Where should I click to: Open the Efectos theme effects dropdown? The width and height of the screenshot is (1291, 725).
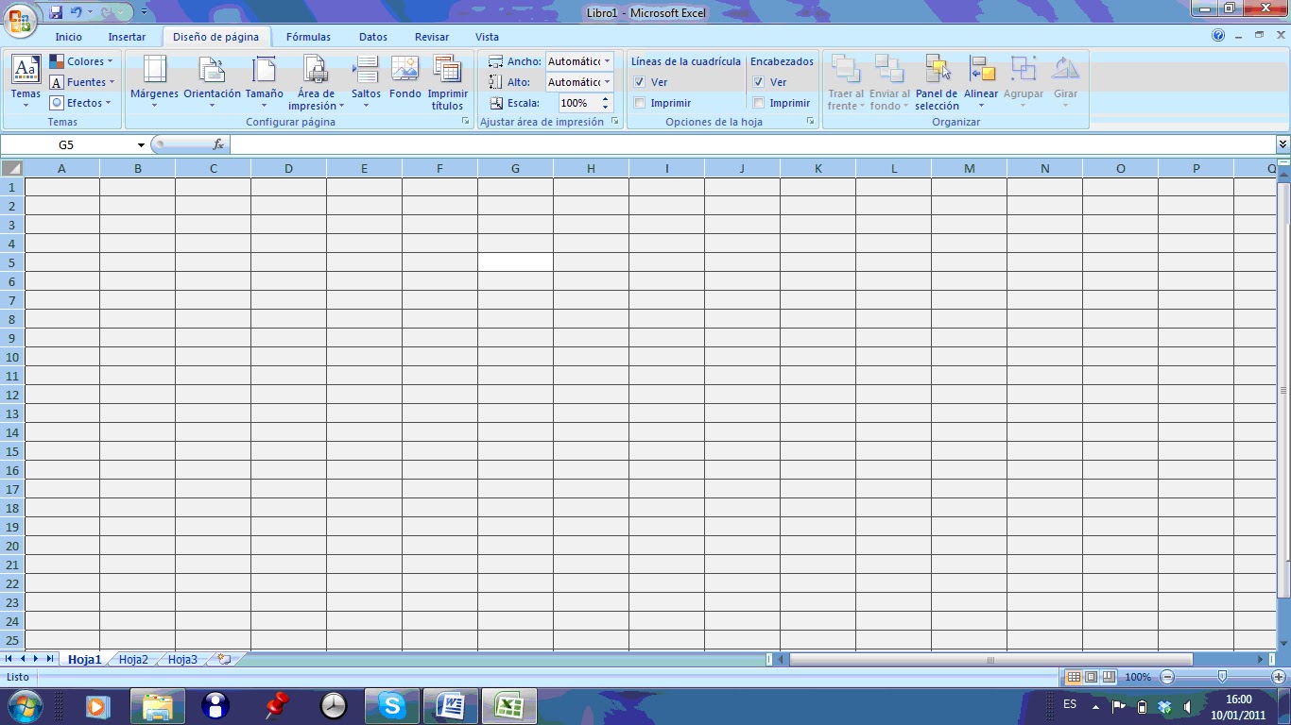coord(81,103)
